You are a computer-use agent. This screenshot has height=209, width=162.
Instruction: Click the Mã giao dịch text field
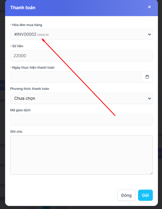[x=81, y=120]
